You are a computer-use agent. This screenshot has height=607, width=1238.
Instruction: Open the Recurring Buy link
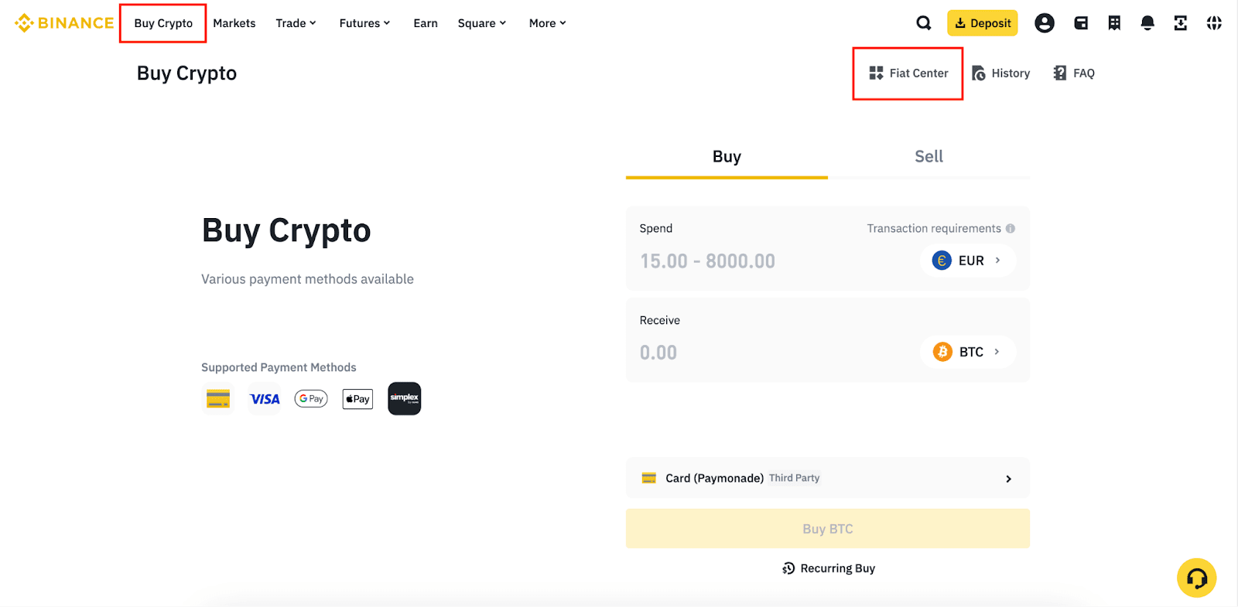click(x=829, y=568)
